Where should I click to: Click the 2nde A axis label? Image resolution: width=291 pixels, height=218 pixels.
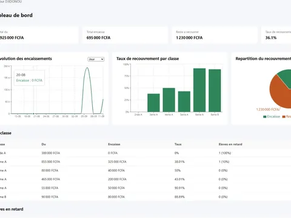pos(138,114)
